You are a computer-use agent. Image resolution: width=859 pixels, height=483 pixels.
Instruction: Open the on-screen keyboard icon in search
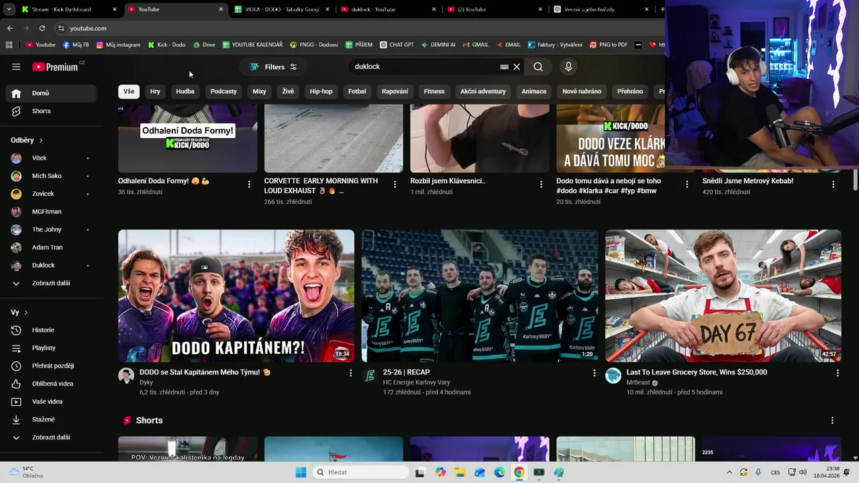point(504,67)
